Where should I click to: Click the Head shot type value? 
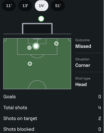click(x=81, y=84)
